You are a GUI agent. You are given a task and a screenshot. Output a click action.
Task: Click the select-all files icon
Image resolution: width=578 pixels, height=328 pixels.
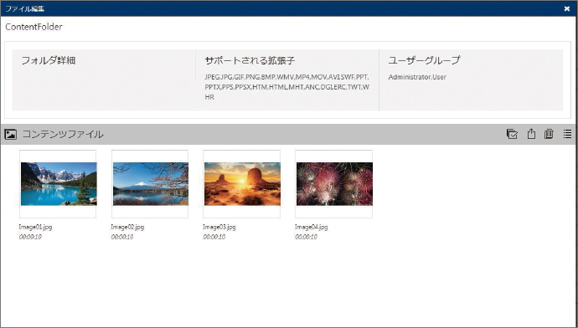tap(512, 134)
